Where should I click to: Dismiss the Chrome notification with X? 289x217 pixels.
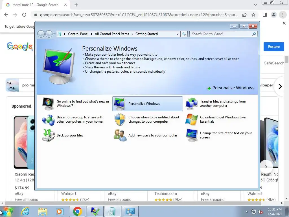pyautogui.click(x=284, y=23)
